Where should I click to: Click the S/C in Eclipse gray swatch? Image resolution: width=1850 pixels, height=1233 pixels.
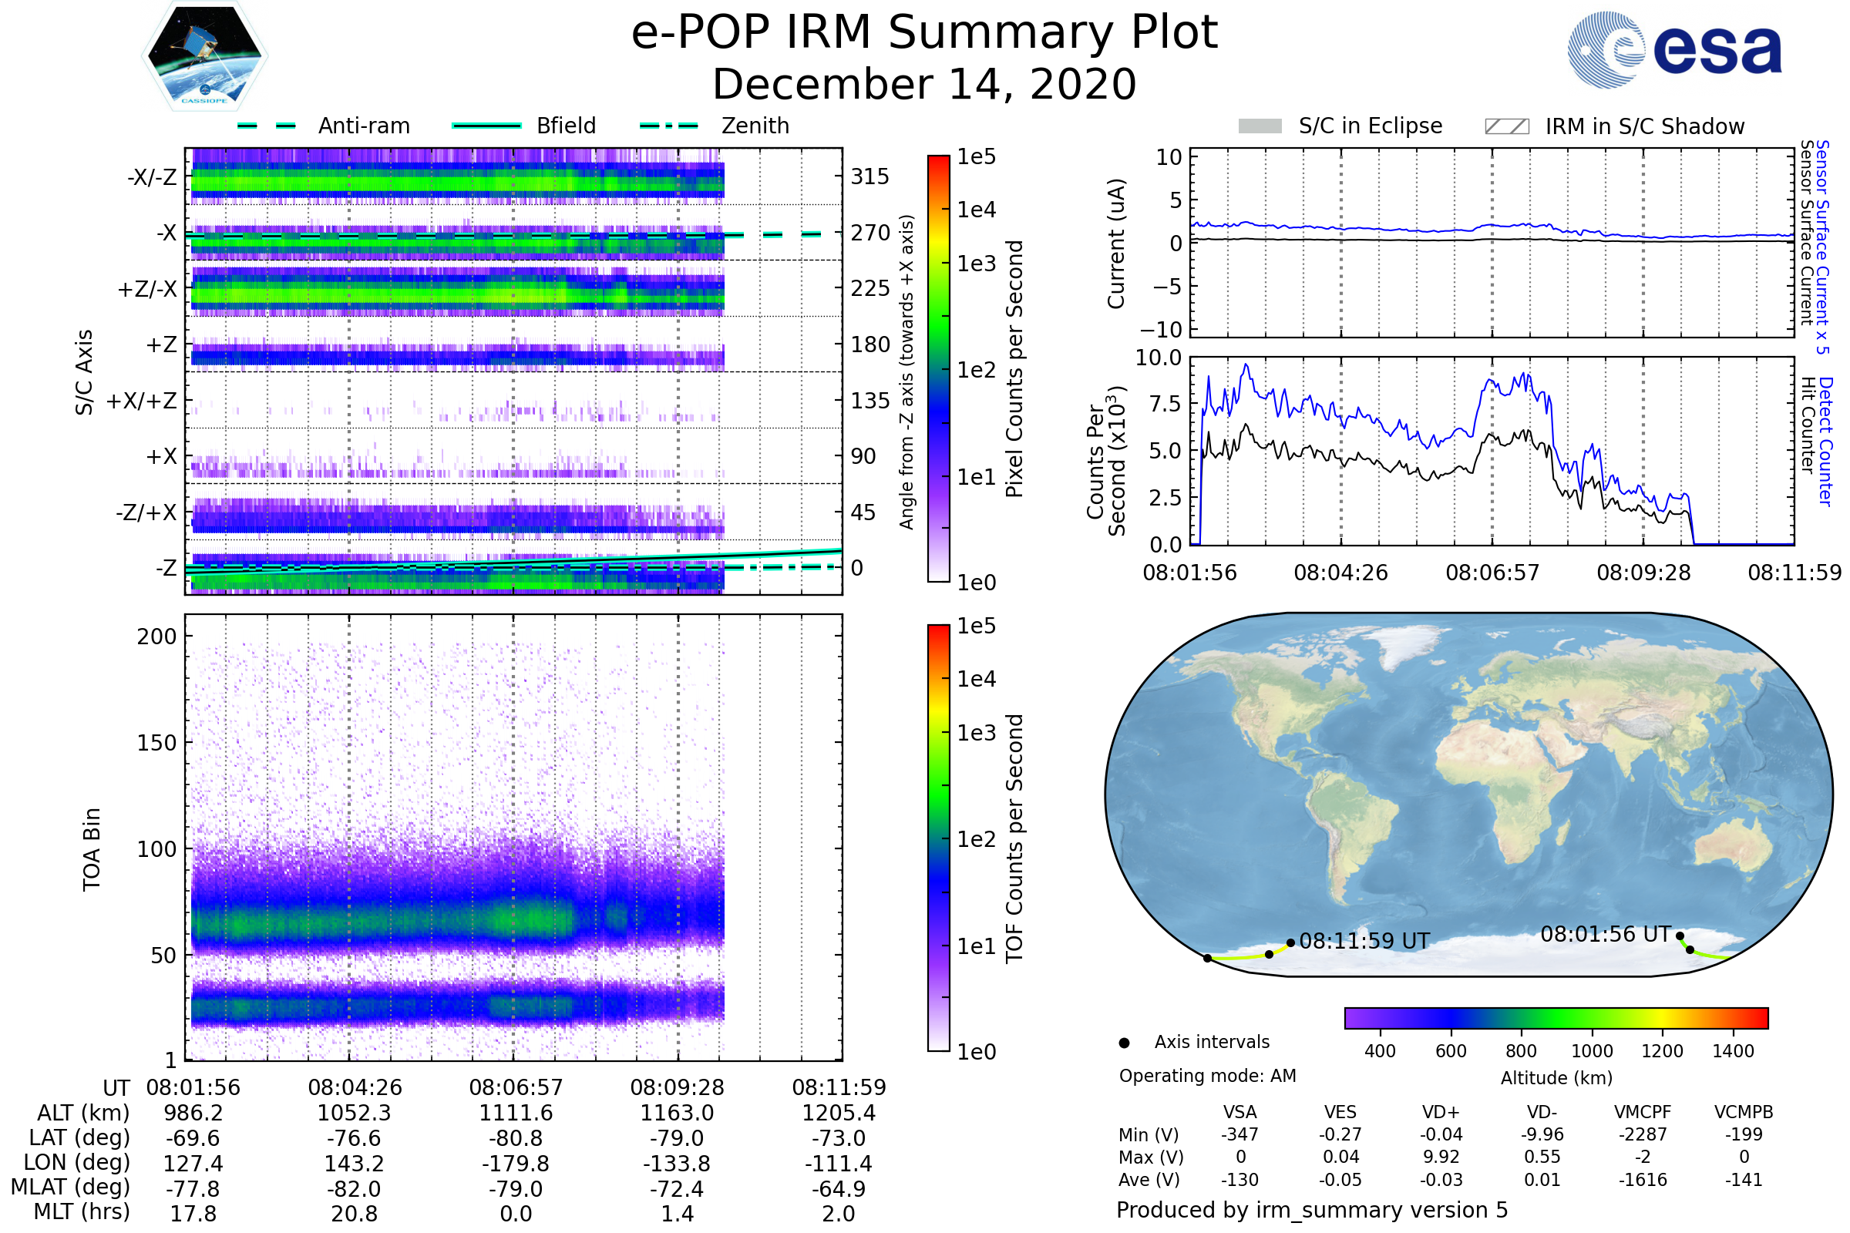[1260, 126]
